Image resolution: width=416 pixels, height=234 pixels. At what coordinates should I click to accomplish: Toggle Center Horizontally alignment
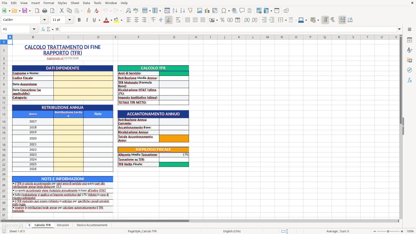136,20
